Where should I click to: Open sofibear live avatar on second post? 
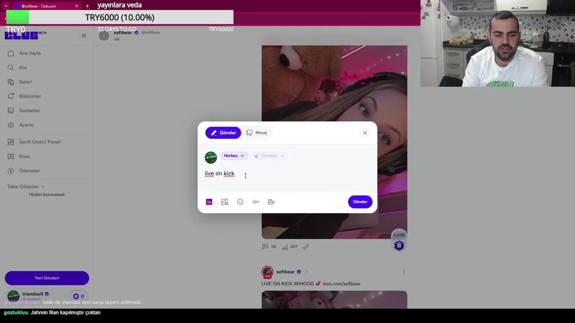point(267,272)
